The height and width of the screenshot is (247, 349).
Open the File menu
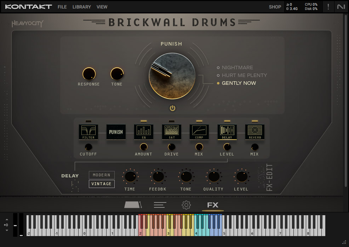[x=62, y=7]
